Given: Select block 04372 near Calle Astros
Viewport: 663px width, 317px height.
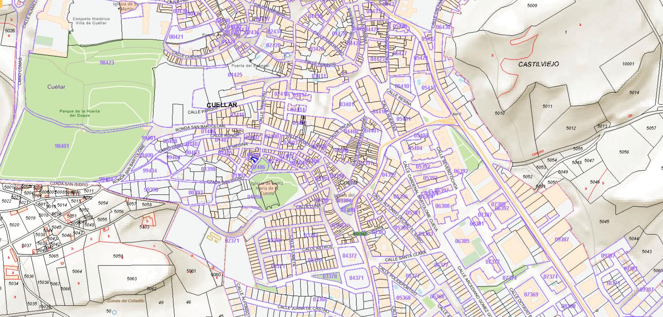Looking at the screenshot, I should (350, 256).
